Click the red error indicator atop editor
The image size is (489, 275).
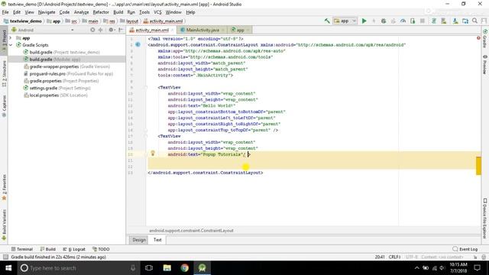478,38
